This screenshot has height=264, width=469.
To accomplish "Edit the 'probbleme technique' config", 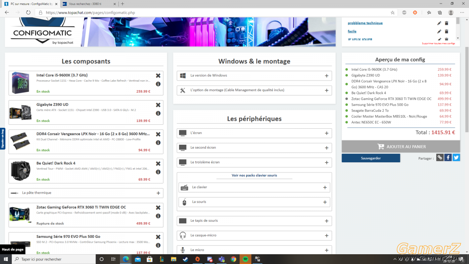I will (439, 23).
